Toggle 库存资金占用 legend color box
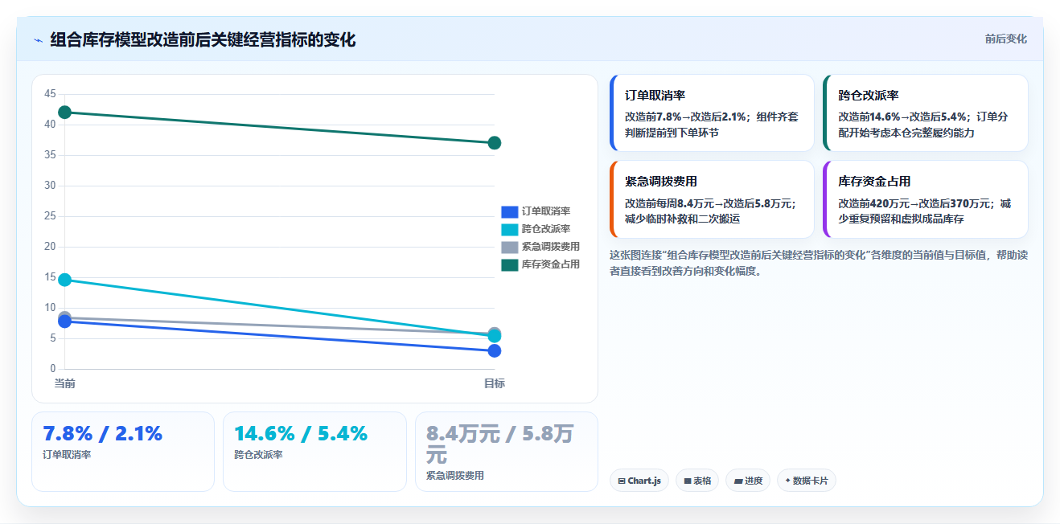 (x=509, y=264)
